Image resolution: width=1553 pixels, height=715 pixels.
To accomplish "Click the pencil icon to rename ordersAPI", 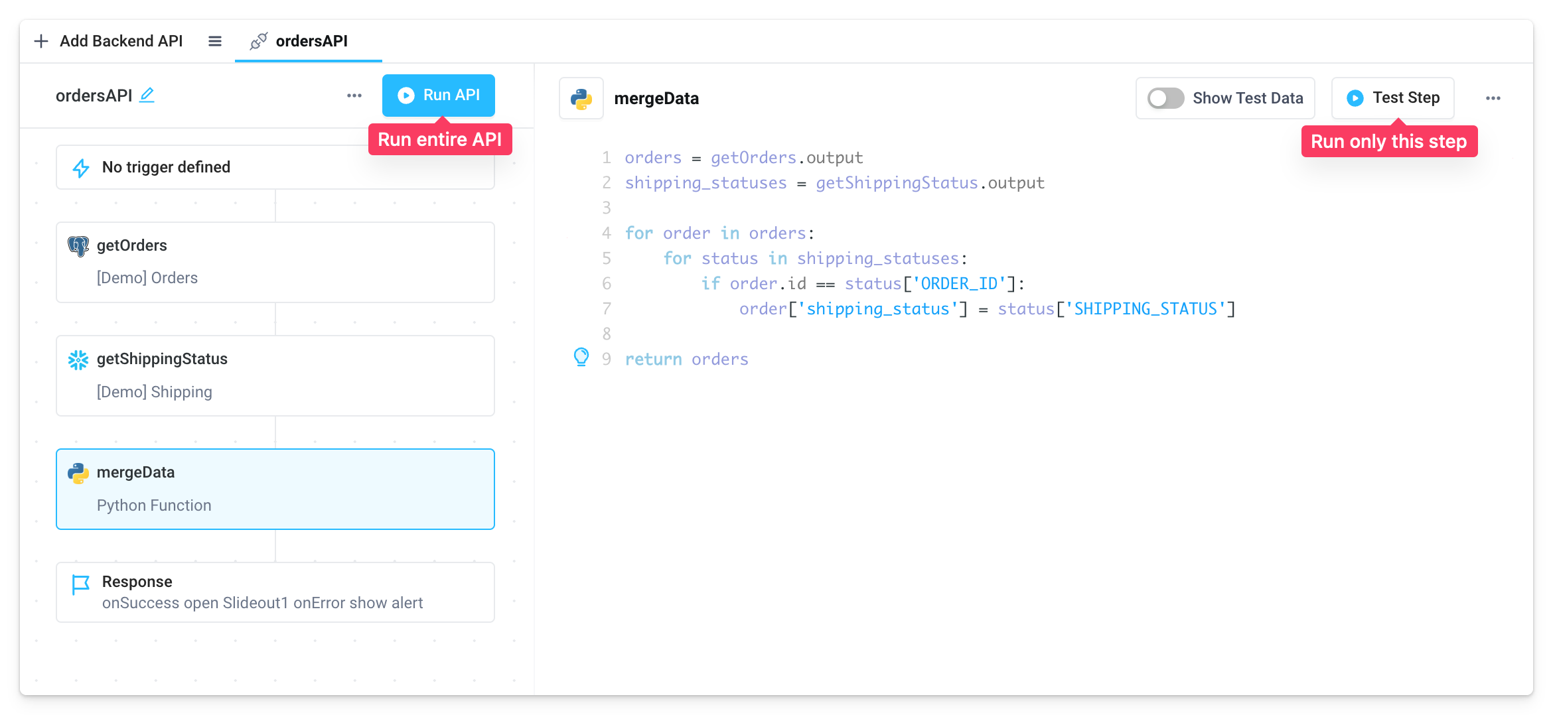I will [x=147, y=95].
